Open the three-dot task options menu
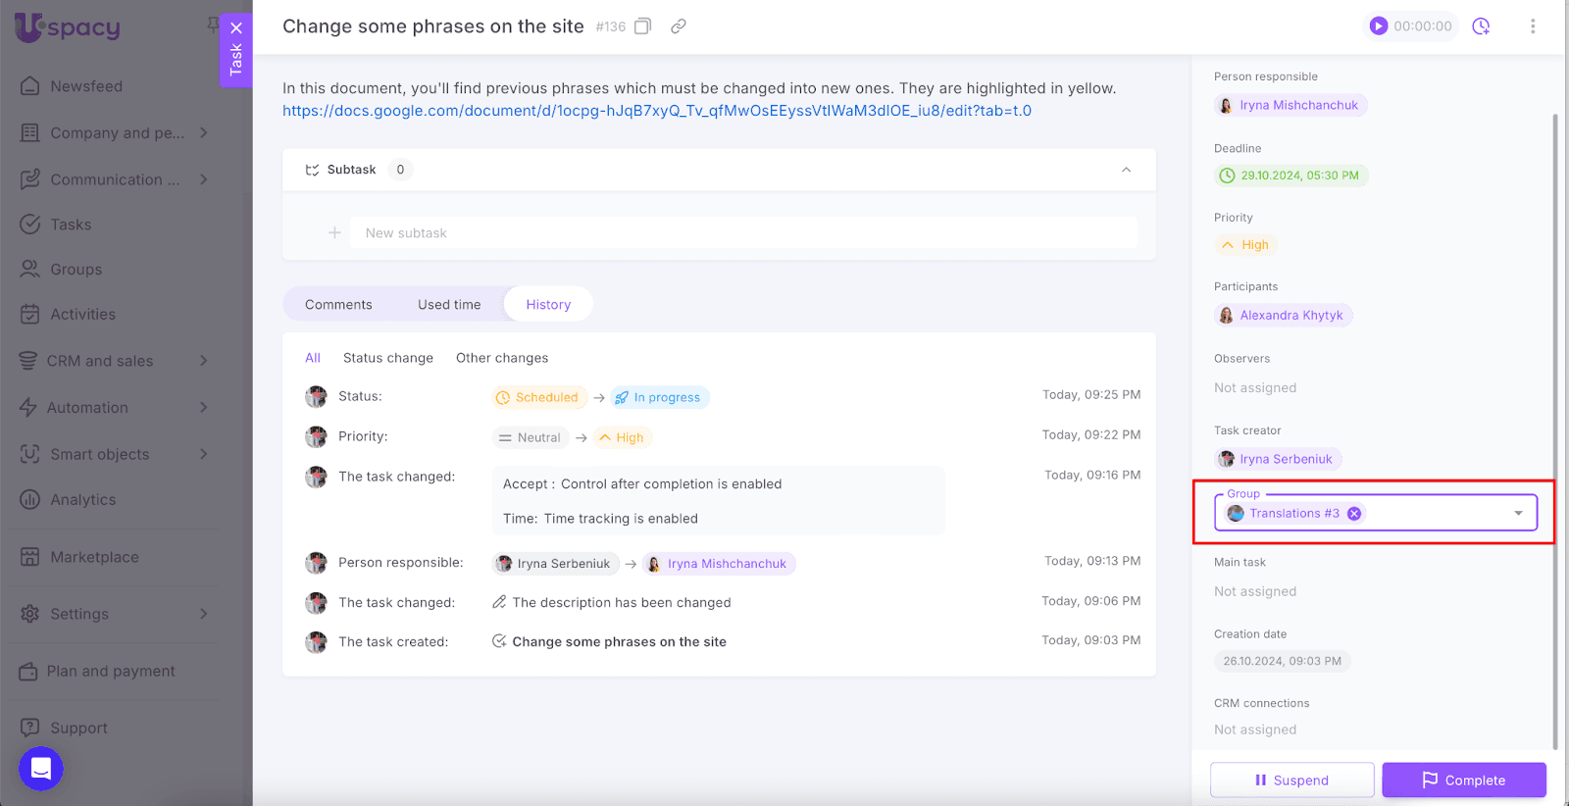 click(1533, 26)
